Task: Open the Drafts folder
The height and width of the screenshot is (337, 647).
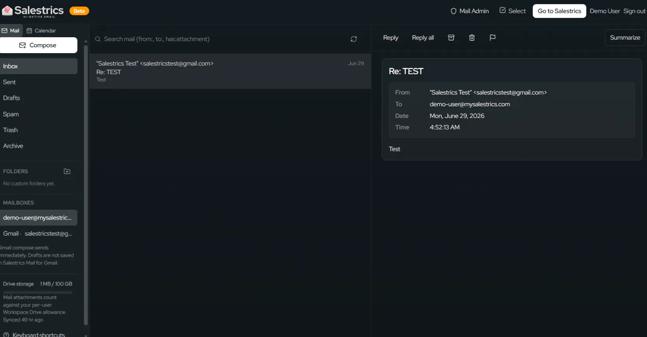Action: click(x=38, y=98)
